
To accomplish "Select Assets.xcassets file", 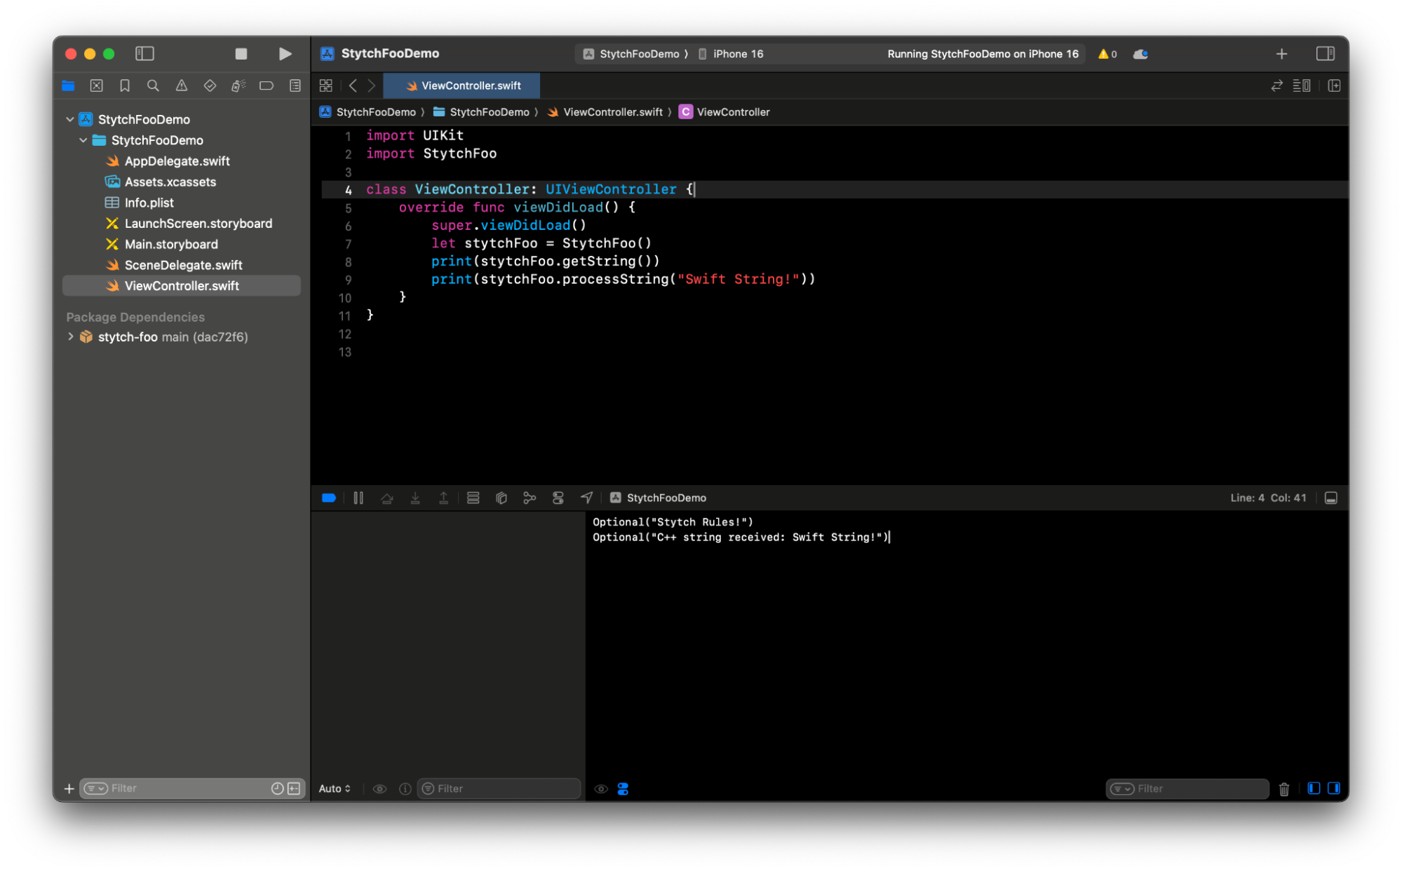I will point(170,182).
